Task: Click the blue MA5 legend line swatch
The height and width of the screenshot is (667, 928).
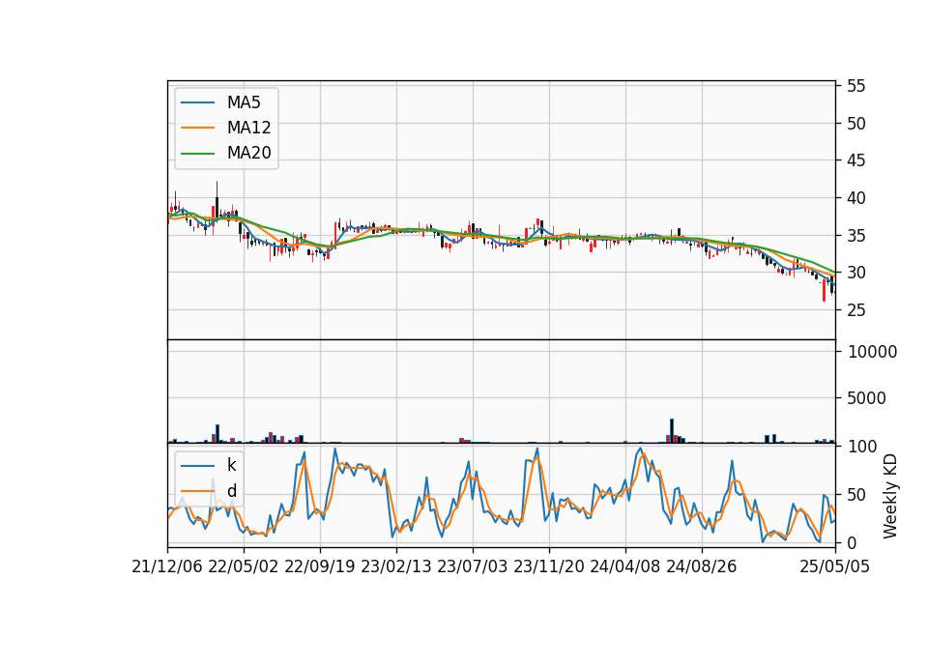Action: (x=197, y=103)
